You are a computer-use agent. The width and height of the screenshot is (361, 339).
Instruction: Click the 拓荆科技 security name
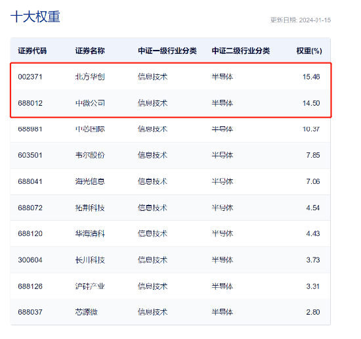[x=90, y=208]
